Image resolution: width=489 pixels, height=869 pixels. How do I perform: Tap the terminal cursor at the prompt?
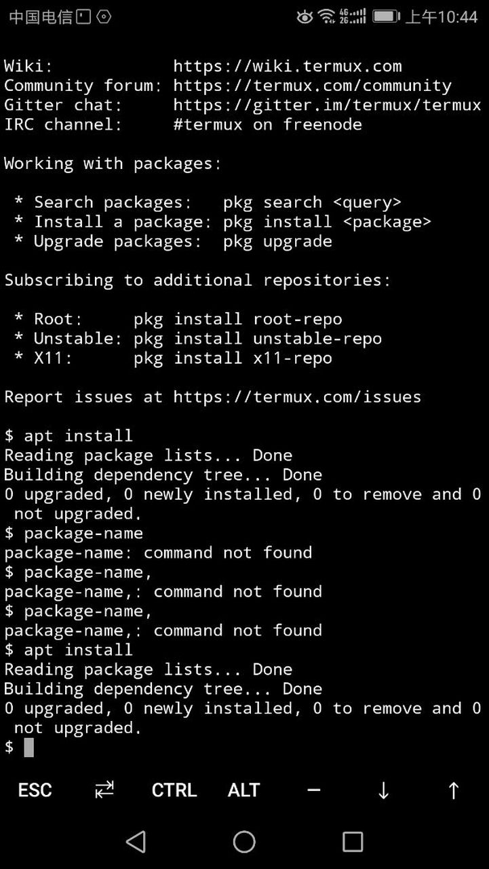pyautogui.click(x=28, y=747)
